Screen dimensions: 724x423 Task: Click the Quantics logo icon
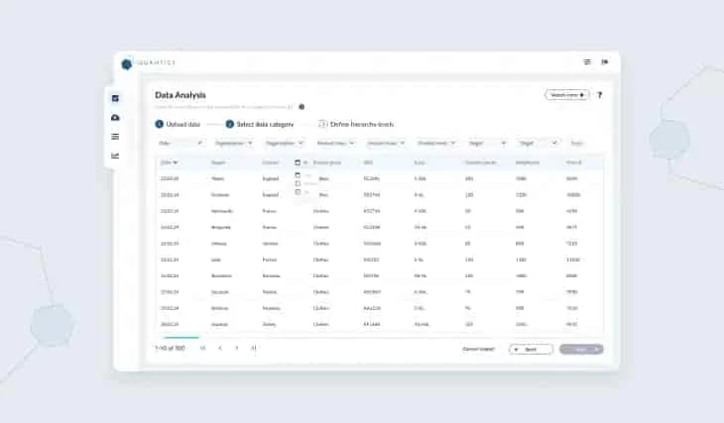tap(126, 63)
